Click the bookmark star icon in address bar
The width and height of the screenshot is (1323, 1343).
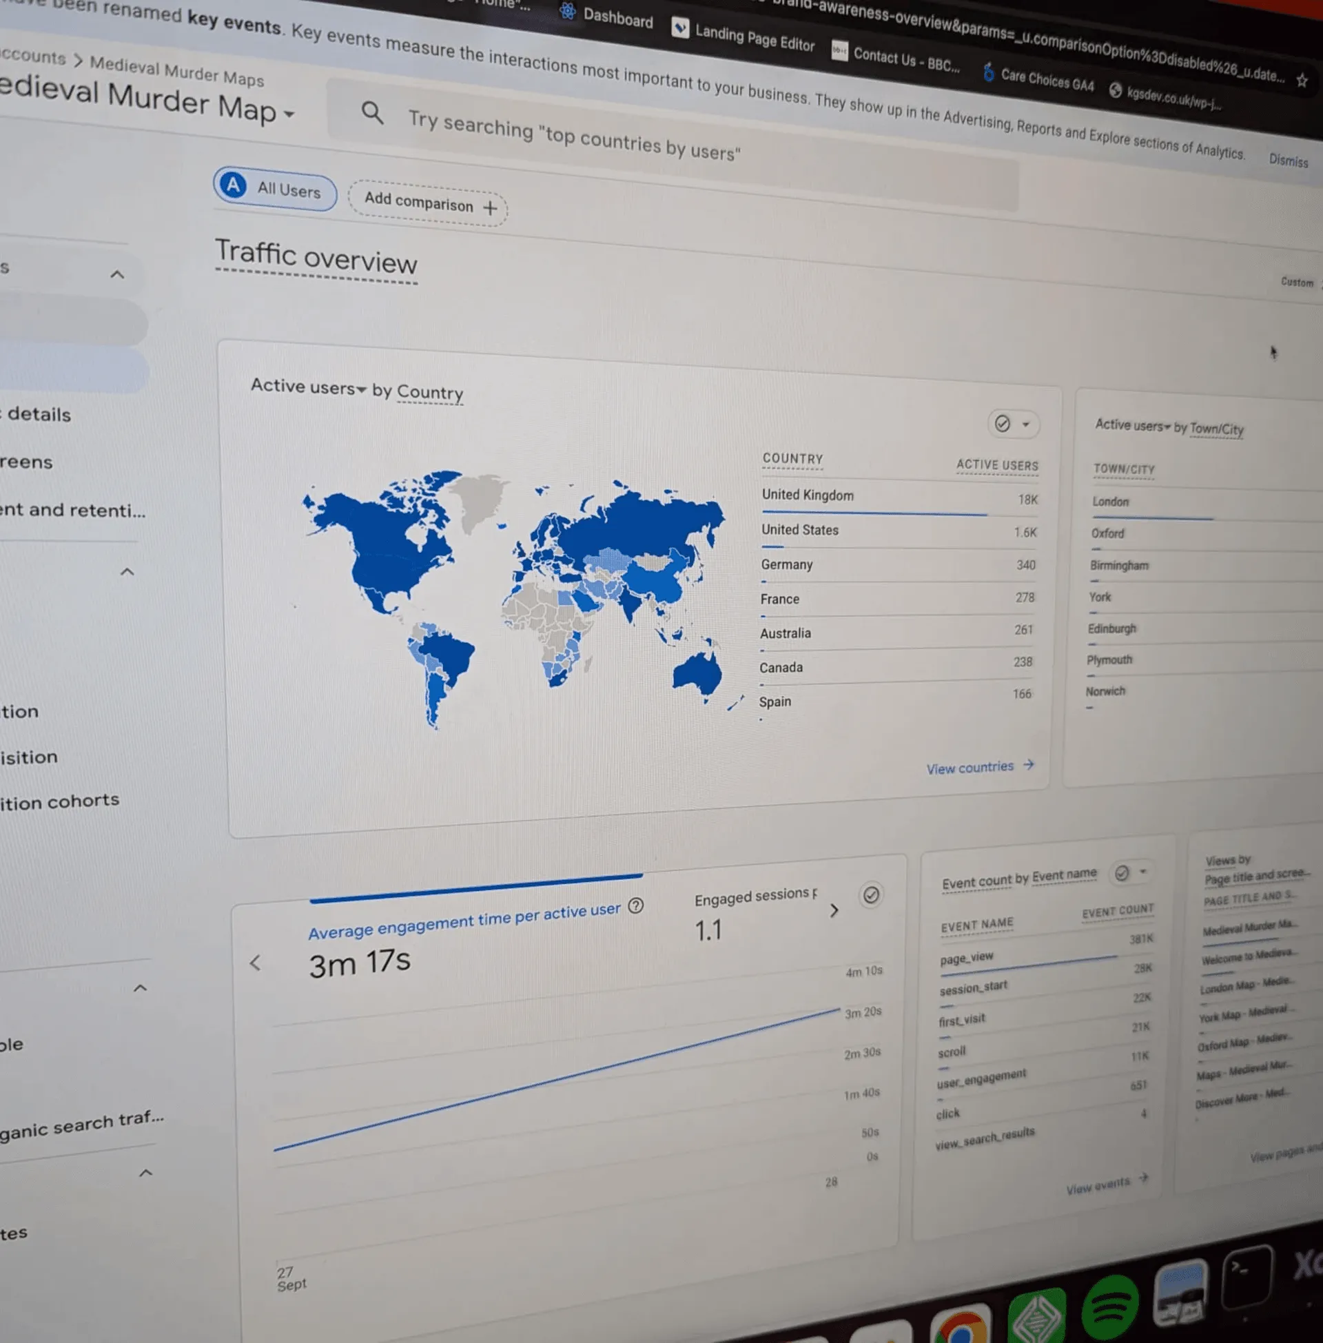tap(1302, 81)
